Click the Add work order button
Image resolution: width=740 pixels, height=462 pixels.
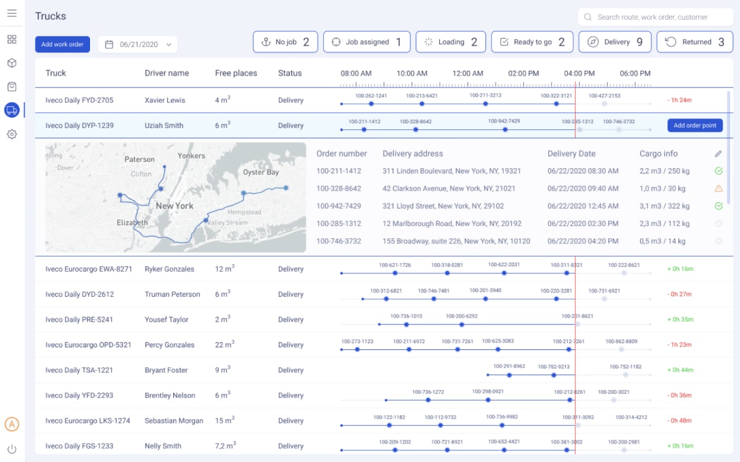tap(63, 44)
